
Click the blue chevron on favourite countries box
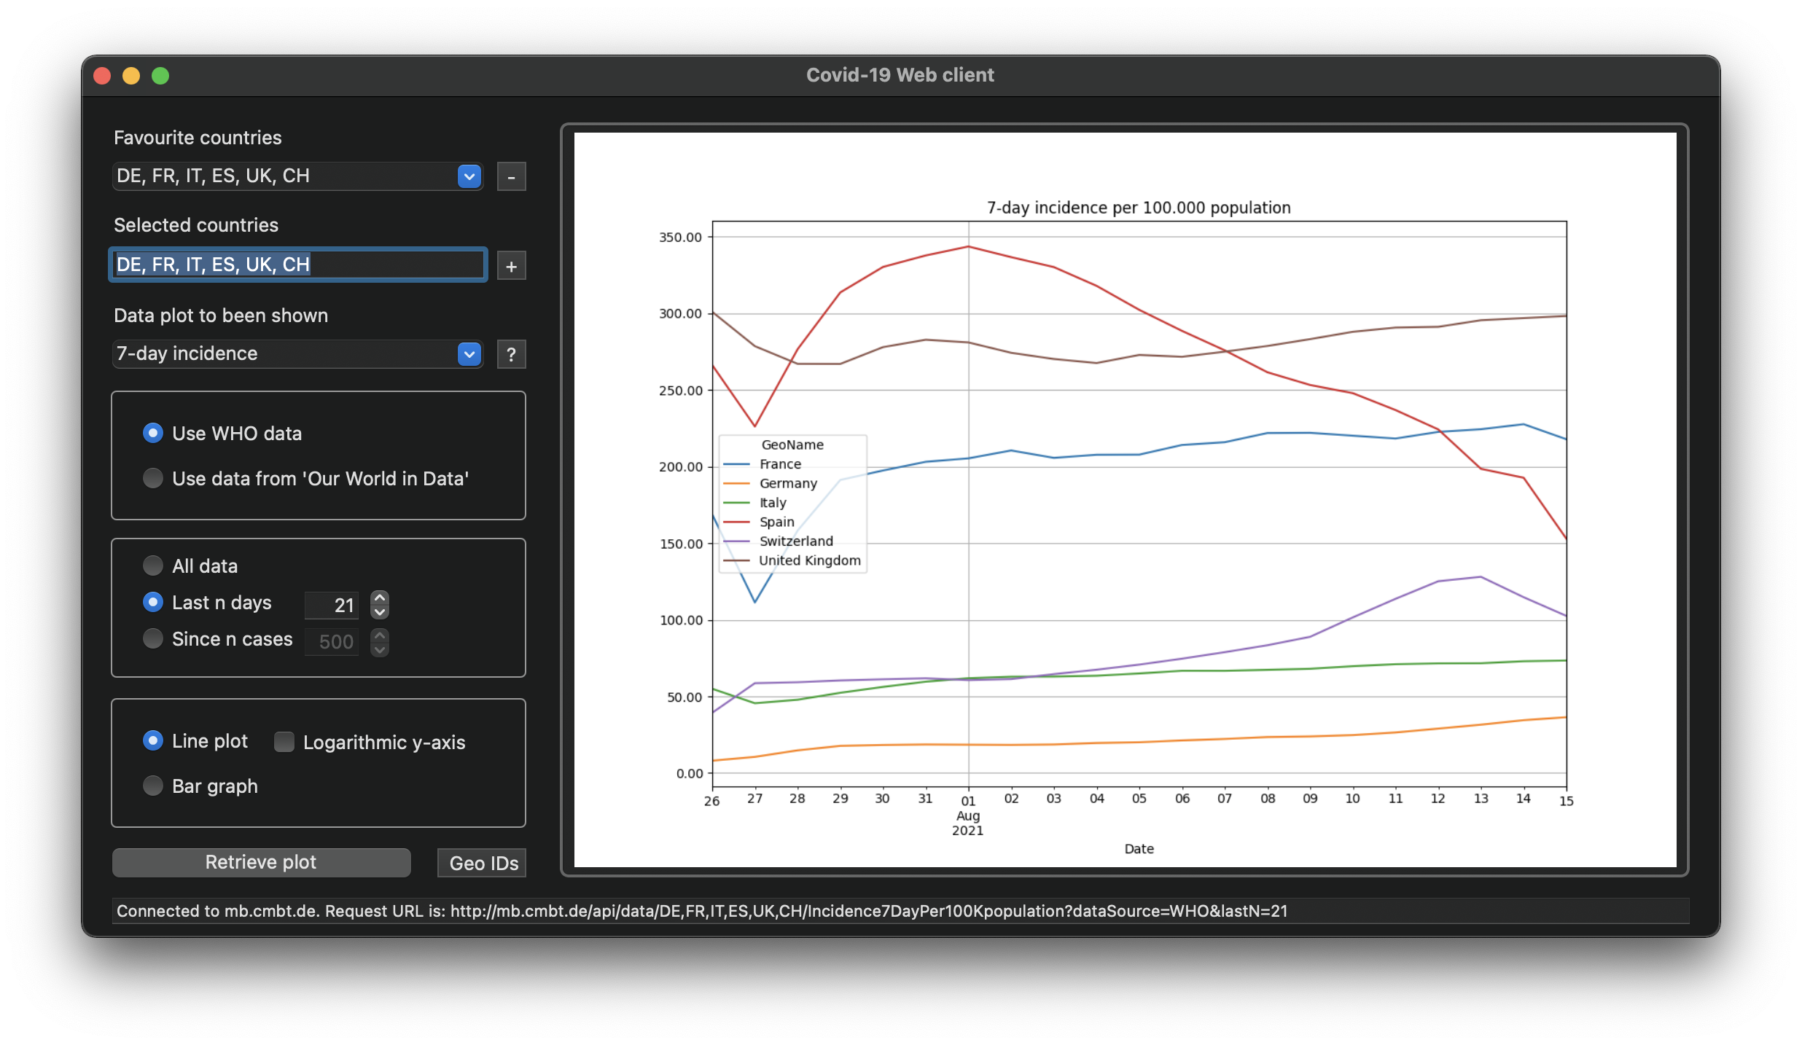click(x=469, y=176)
